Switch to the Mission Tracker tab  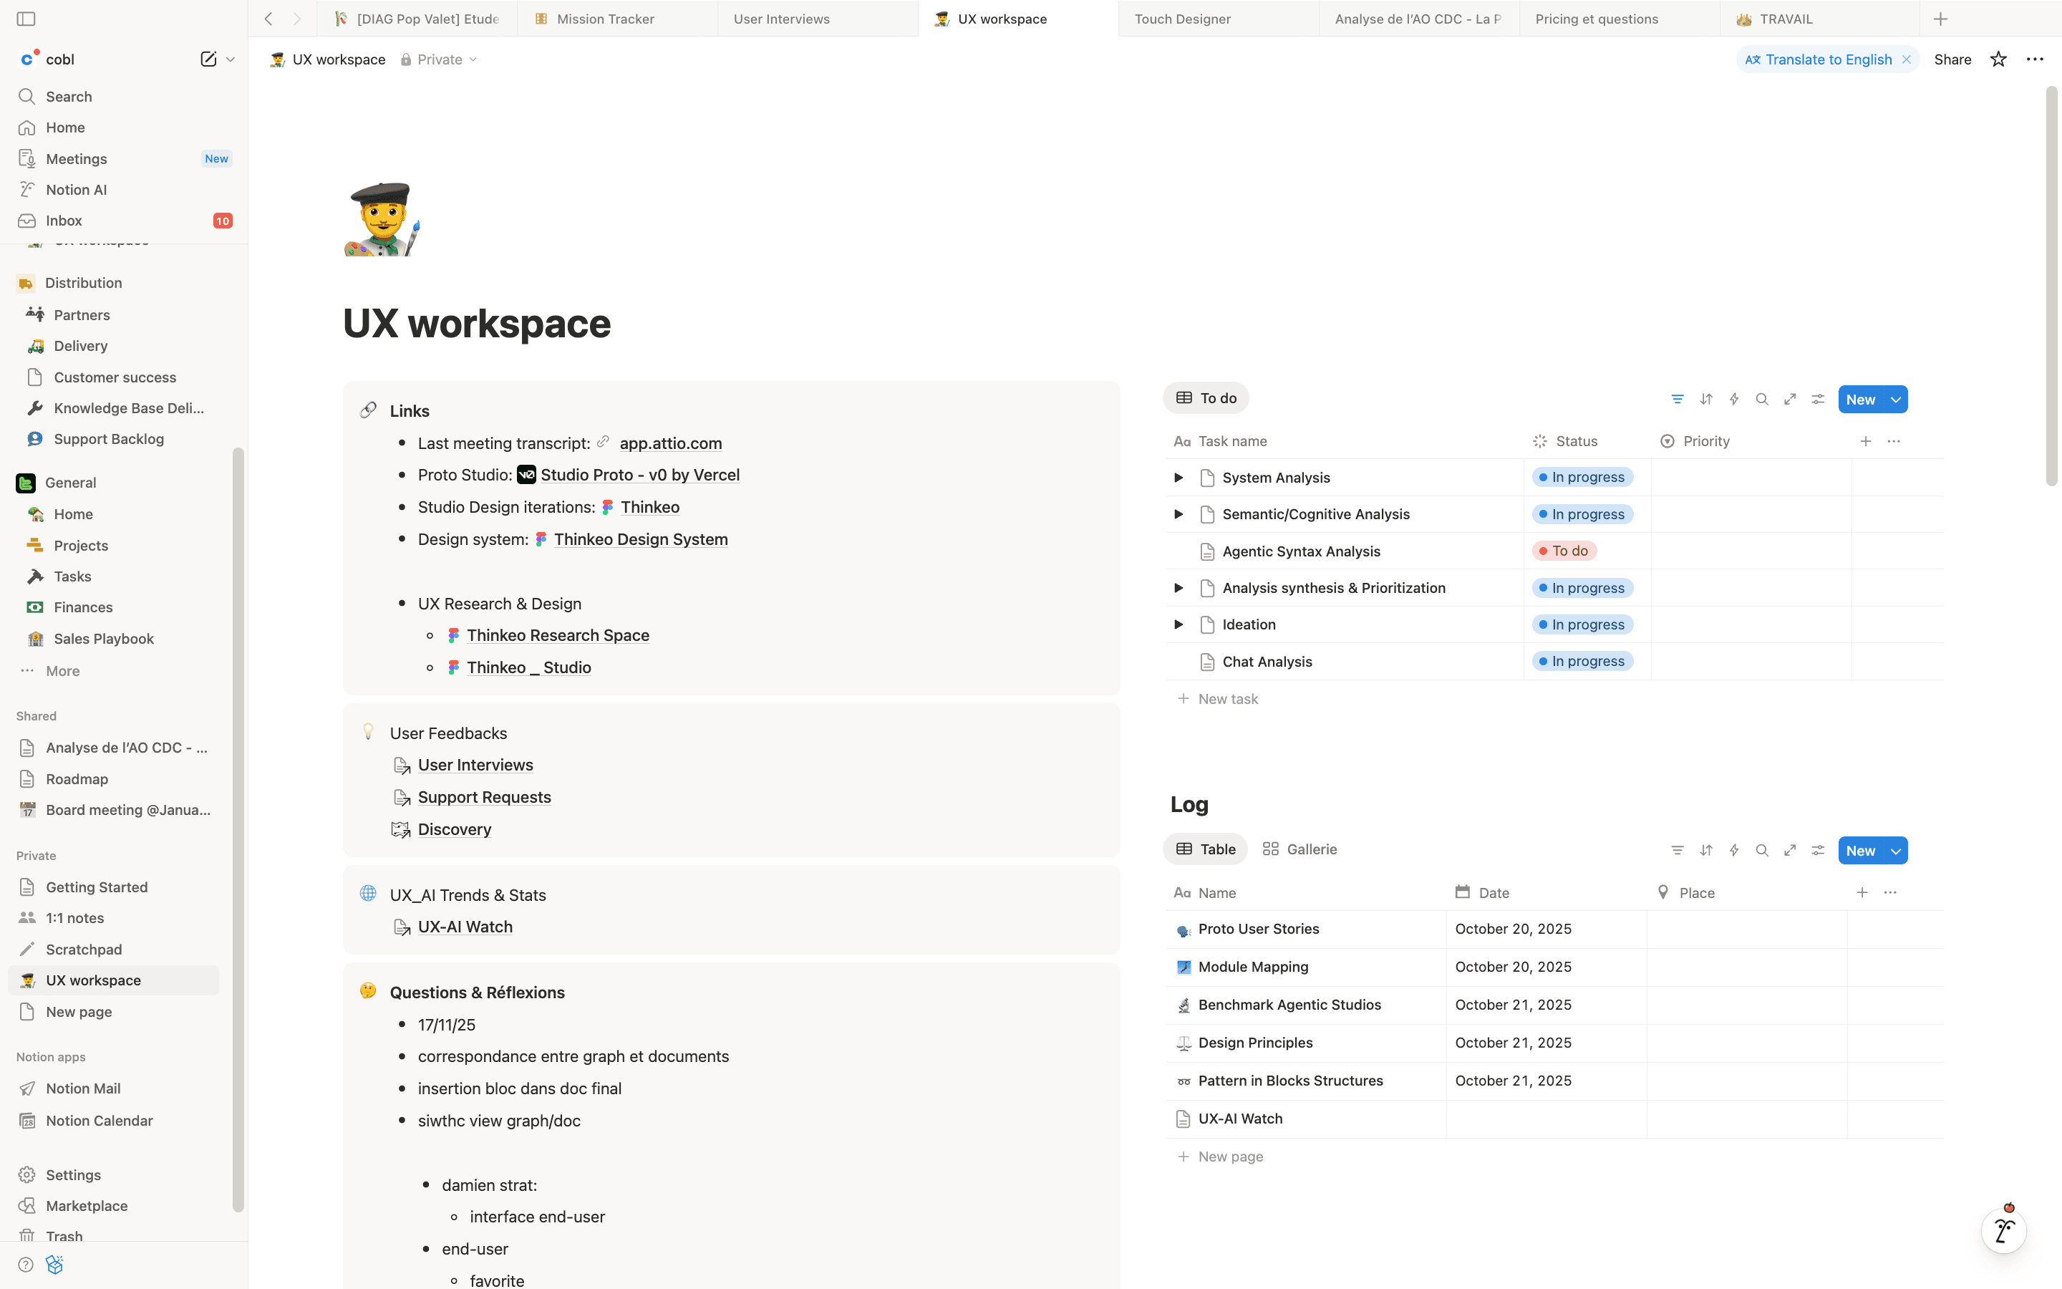617,19
